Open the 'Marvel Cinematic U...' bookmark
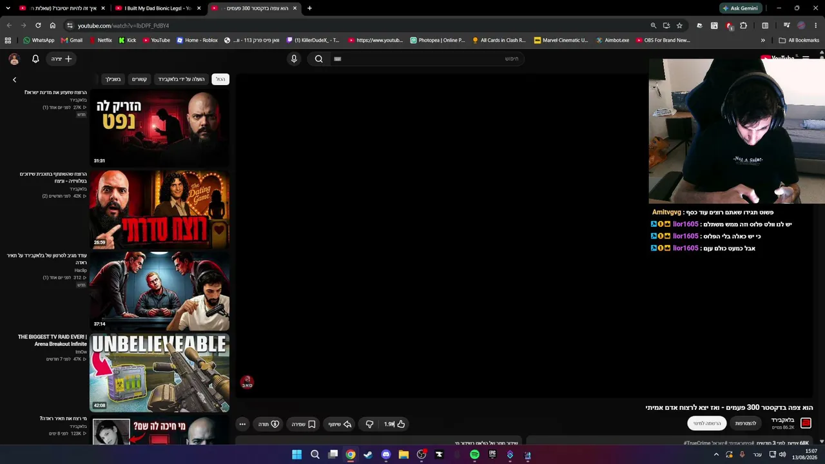The height and width of the screenshot is (464, 825). point(560,40)
